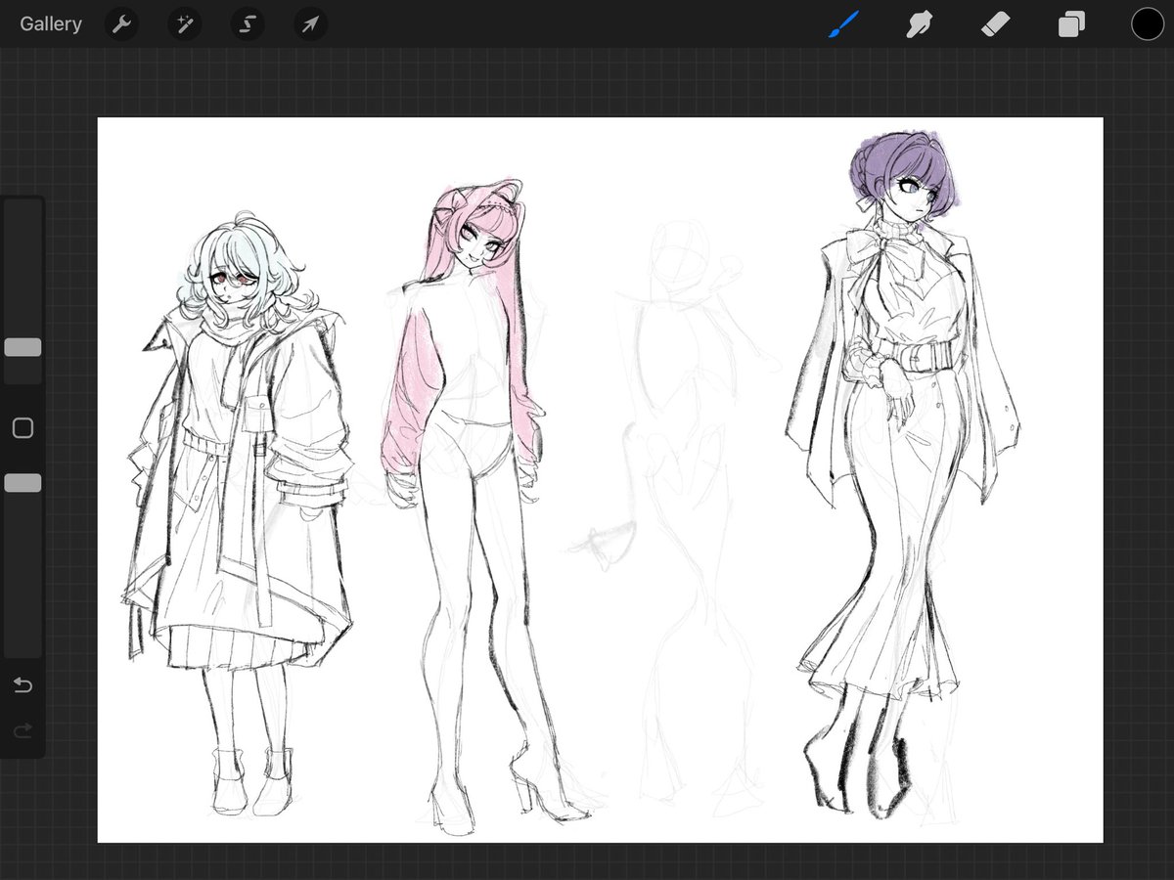Open the Adjustments magic wand menu
The height and width of the screenshot is (880, 1174).
(184, 24)
